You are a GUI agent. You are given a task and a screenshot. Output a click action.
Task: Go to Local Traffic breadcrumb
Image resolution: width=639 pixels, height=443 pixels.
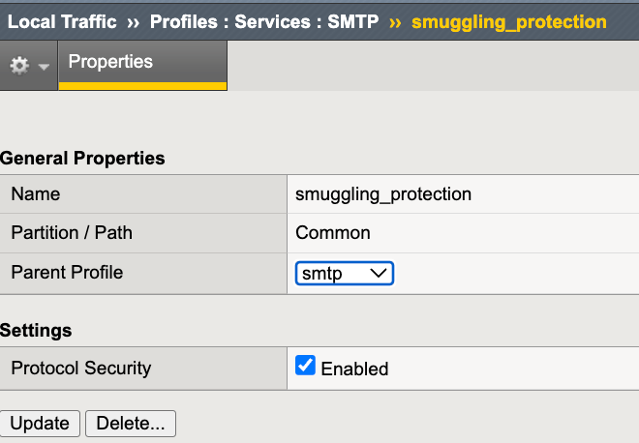click(62, 21)
